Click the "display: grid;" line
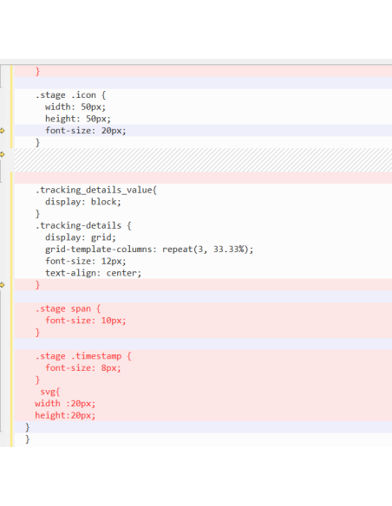The image size is (392, 506). (x=81, y=237)
